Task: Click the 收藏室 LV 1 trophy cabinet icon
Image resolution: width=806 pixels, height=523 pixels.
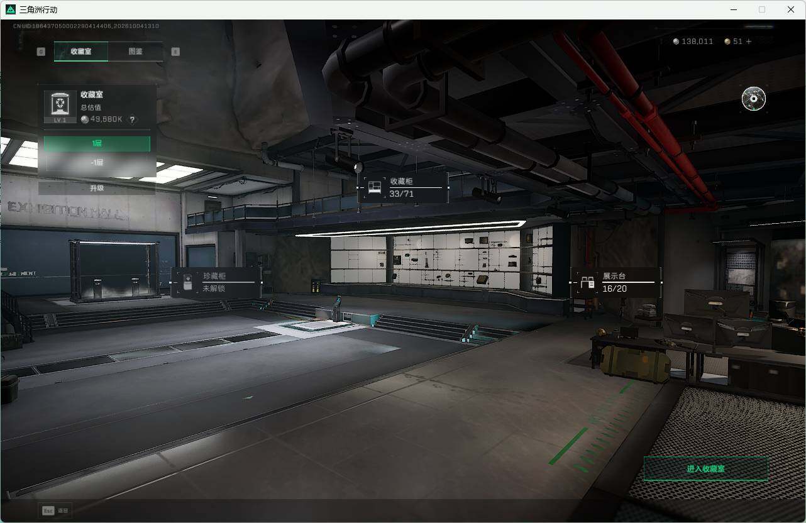Action: pos(60,103)
